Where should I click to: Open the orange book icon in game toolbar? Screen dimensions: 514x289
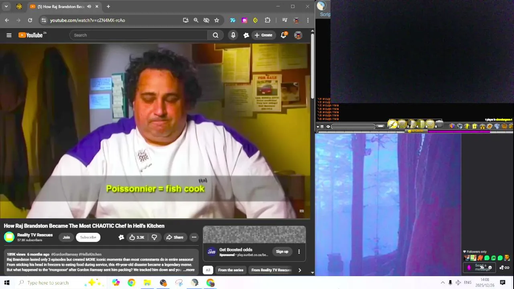tap(490, 126)
